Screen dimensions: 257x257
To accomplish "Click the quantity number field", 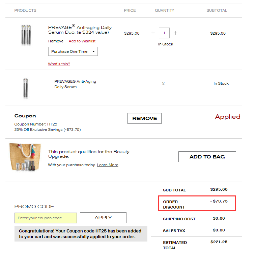I will coord(164,33).
